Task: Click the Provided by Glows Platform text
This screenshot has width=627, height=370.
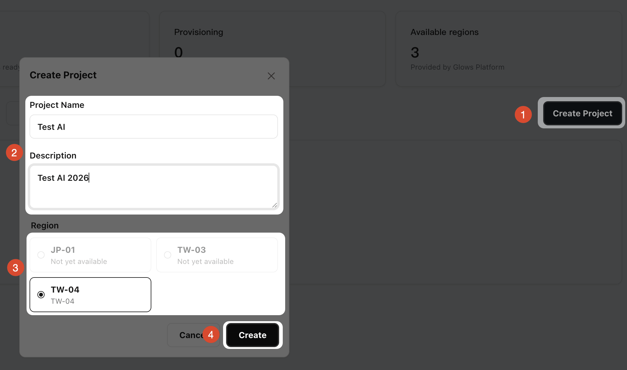Action: pyautogui.click(x=457, y=67)
